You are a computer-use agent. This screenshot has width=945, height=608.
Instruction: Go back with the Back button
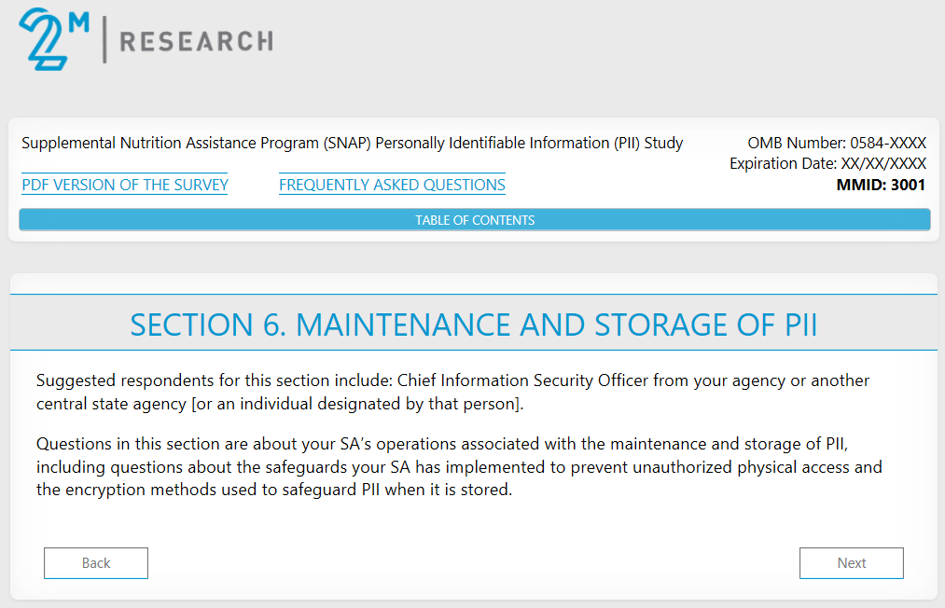[x=96, y=563]
